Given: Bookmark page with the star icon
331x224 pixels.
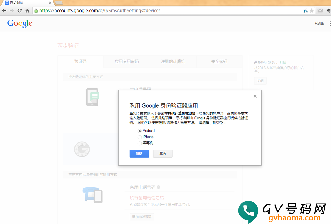Looking at the screenshot, I should click(x=311, y=11).
